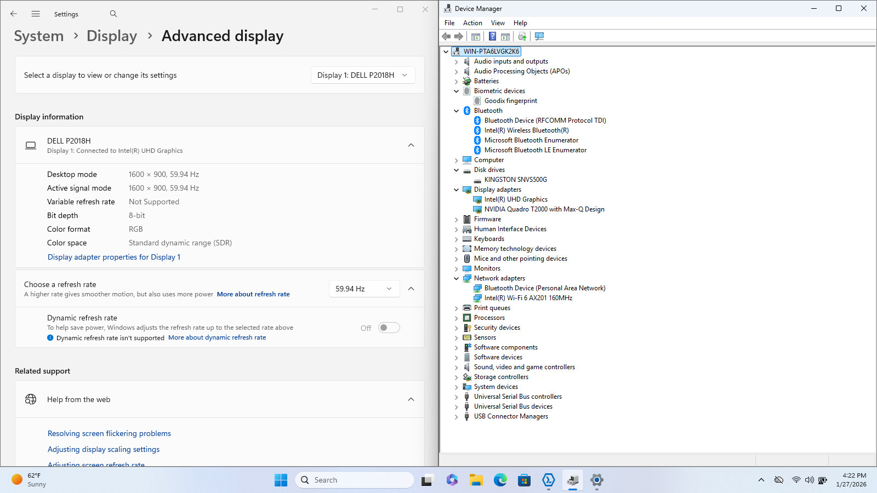Select Intel(R) Wireless Bluetooth(R) icon
877x493 pixels.
coord(477,130)
